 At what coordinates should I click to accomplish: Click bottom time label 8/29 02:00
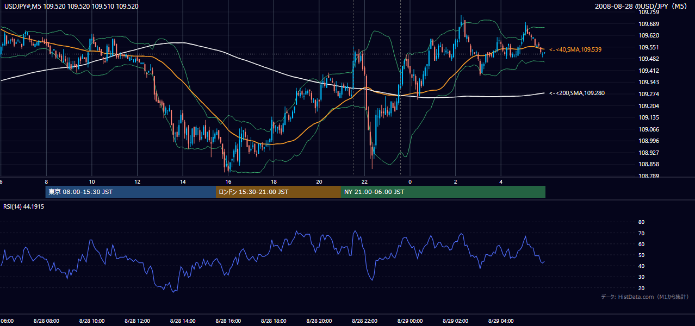point(455,321)
